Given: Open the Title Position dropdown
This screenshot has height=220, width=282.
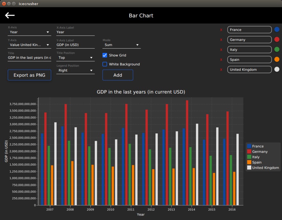Looking at the screenshot, I should click(x=76, y=57).
